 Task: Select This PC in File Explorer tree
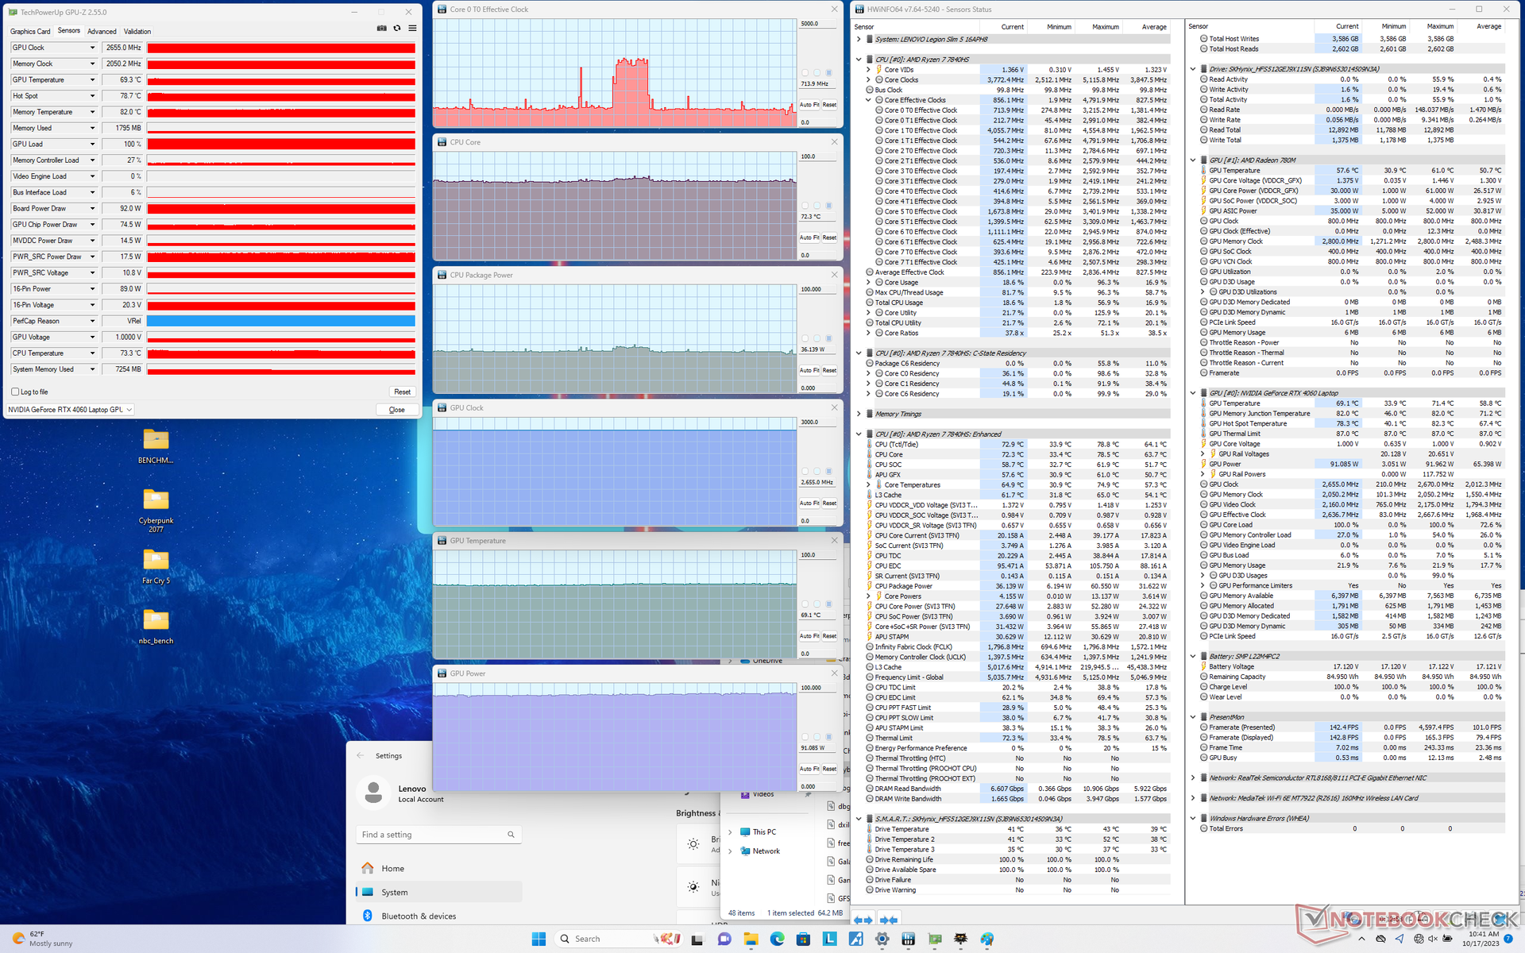coord(764,831)
